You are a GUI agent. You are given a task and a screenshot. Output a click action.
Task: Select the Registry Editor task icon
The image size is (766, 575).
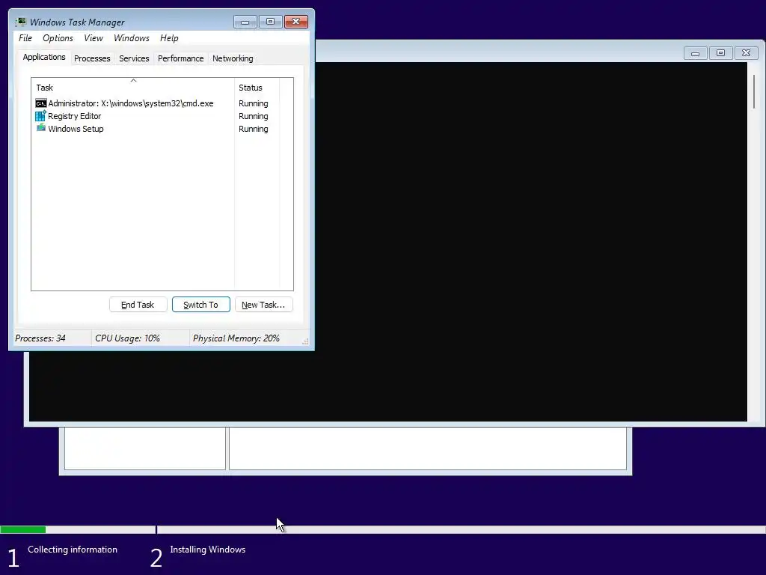tap(40, 116)
